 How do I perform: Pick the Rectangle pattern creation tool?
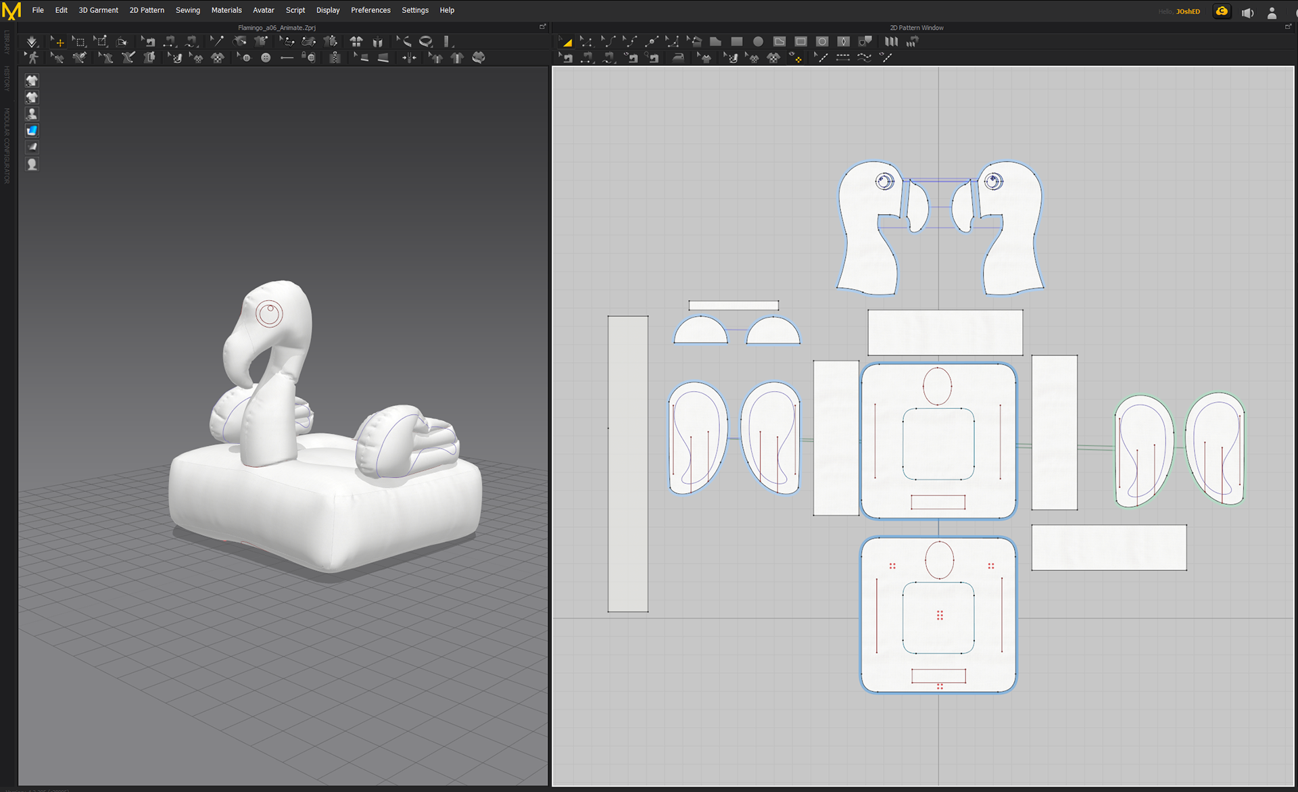[737, 42]
